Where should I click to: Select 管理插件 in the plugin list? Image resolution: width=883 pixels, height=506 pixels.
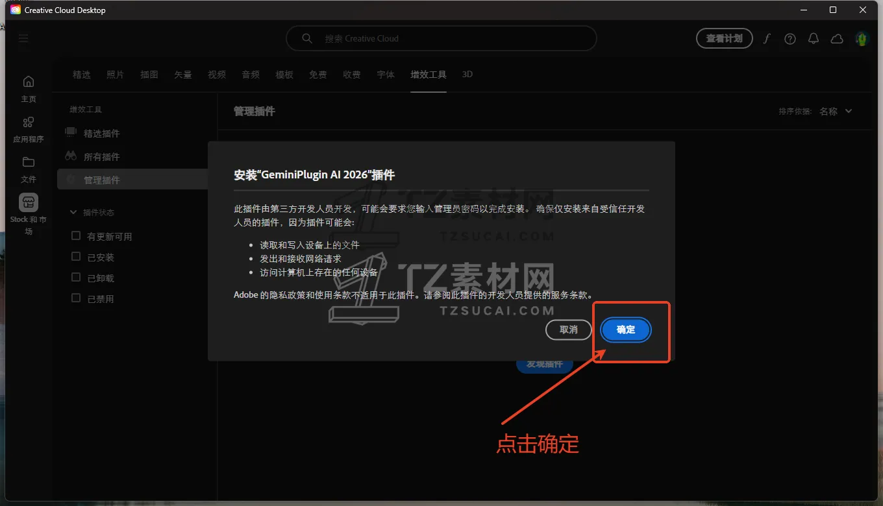(132, 180)
